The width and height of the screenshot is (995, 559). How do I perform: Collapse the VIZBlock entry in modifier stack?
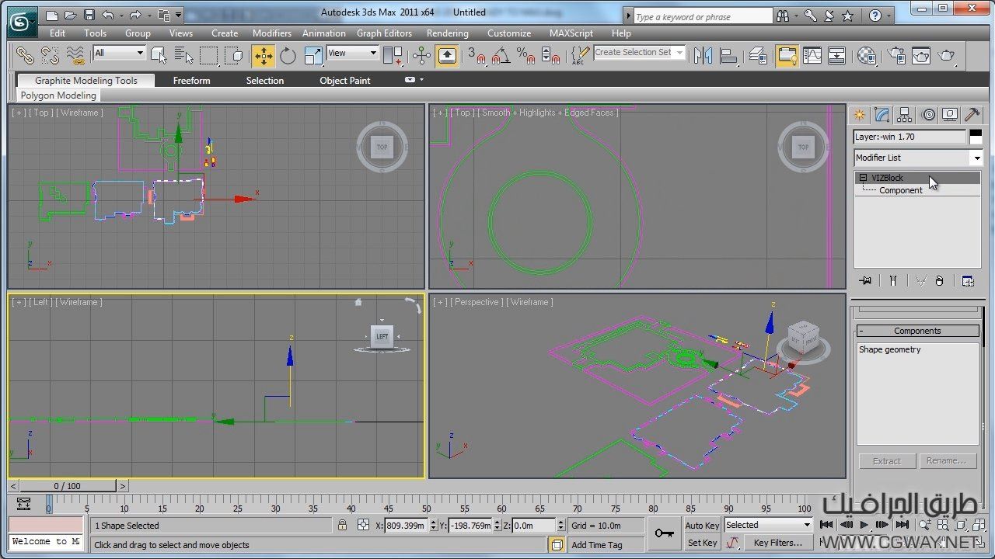pos(863,178)
